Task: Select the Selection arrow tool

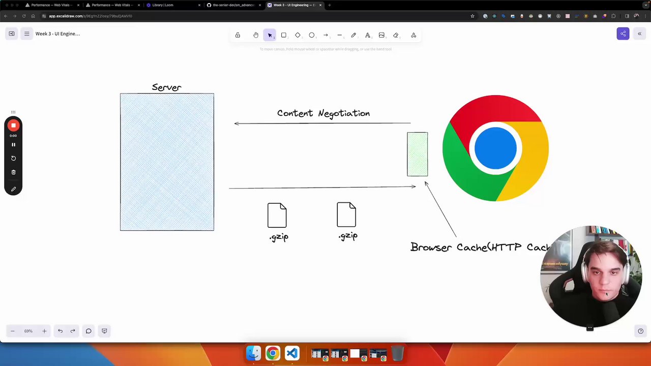Action: (270, 35)
